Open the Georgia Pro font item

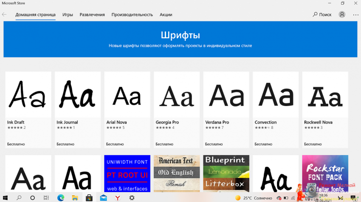177,109
